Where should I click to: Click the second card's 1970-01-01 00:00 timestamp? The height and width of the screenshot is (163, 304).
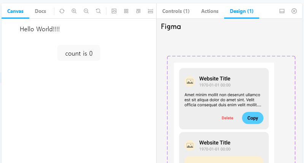click(215, 149)
